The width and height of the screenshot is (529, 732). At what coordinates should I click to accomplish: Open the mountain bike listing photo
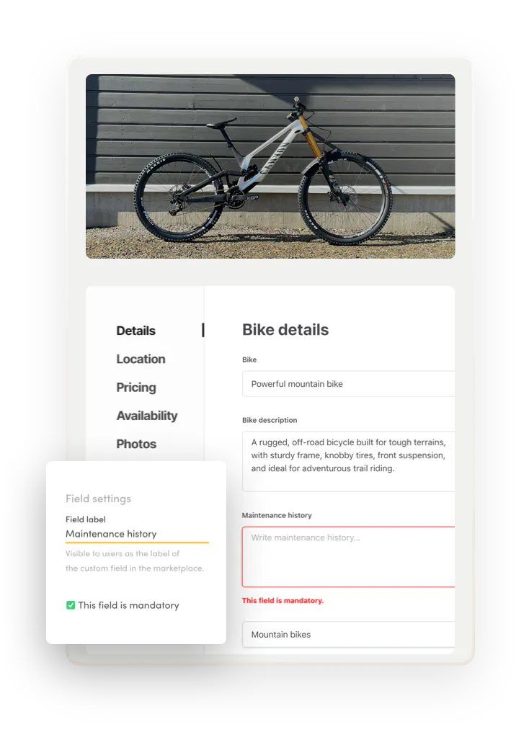coord(270,166)
